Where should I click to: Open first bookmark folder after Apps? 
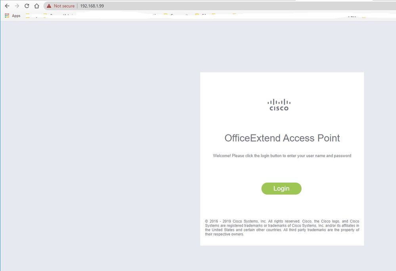pos(28,17)
